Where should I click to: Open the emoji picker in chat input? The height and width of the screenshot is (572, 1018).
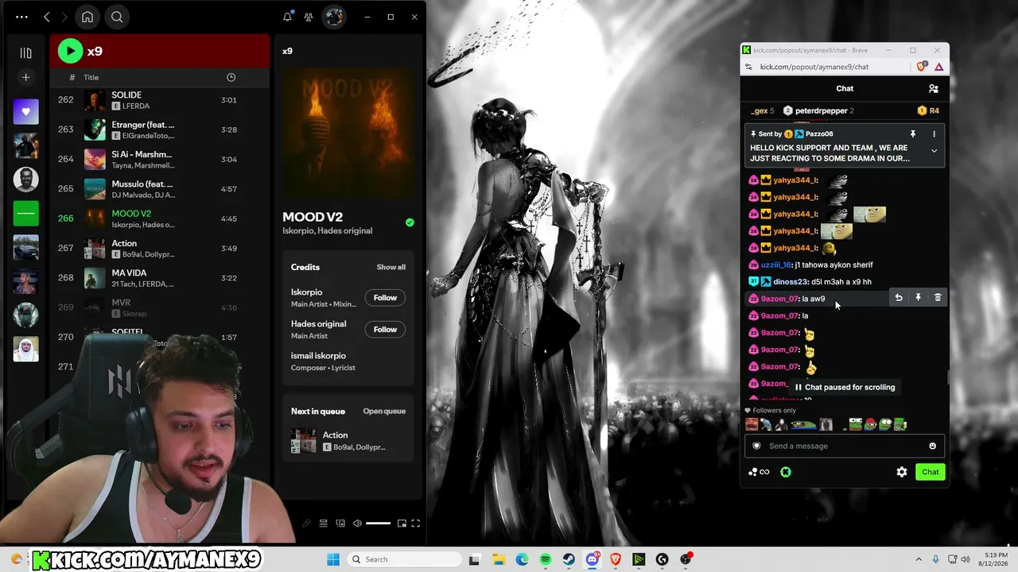pyautogui.click(x=933, y=446)
